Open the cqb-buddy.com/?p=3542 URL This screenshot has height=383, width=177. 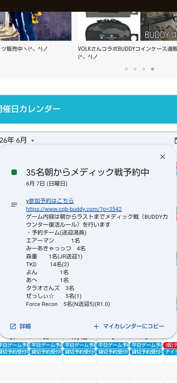tap(74, 209)
